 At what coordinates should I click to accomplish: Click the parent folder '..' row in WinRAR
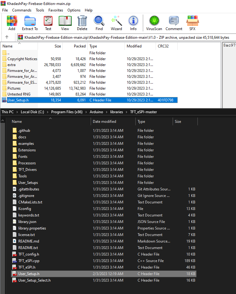89,53
